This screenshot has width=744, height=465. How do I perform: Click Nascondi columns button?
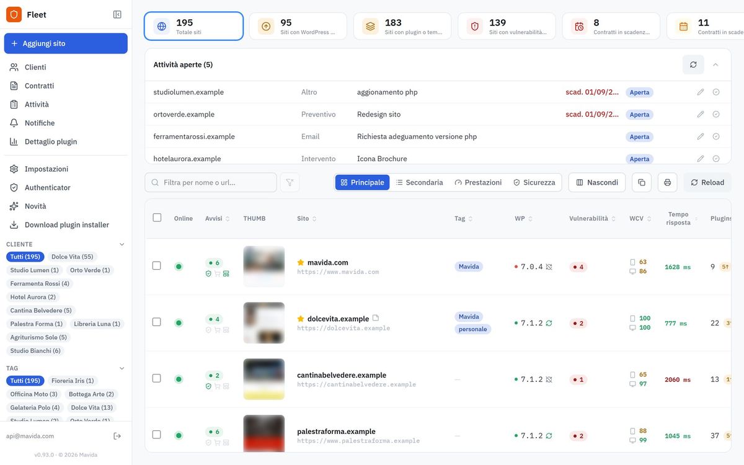click(x=597, y=182)
